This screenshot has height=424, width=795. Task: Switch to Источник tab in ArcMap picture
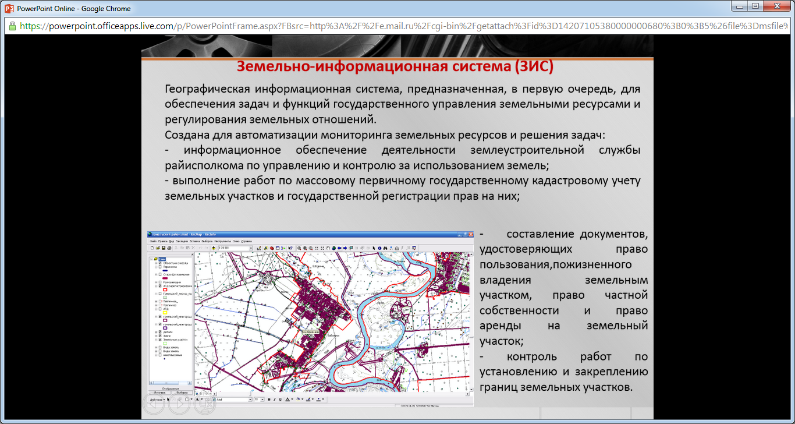click(159, 393)
